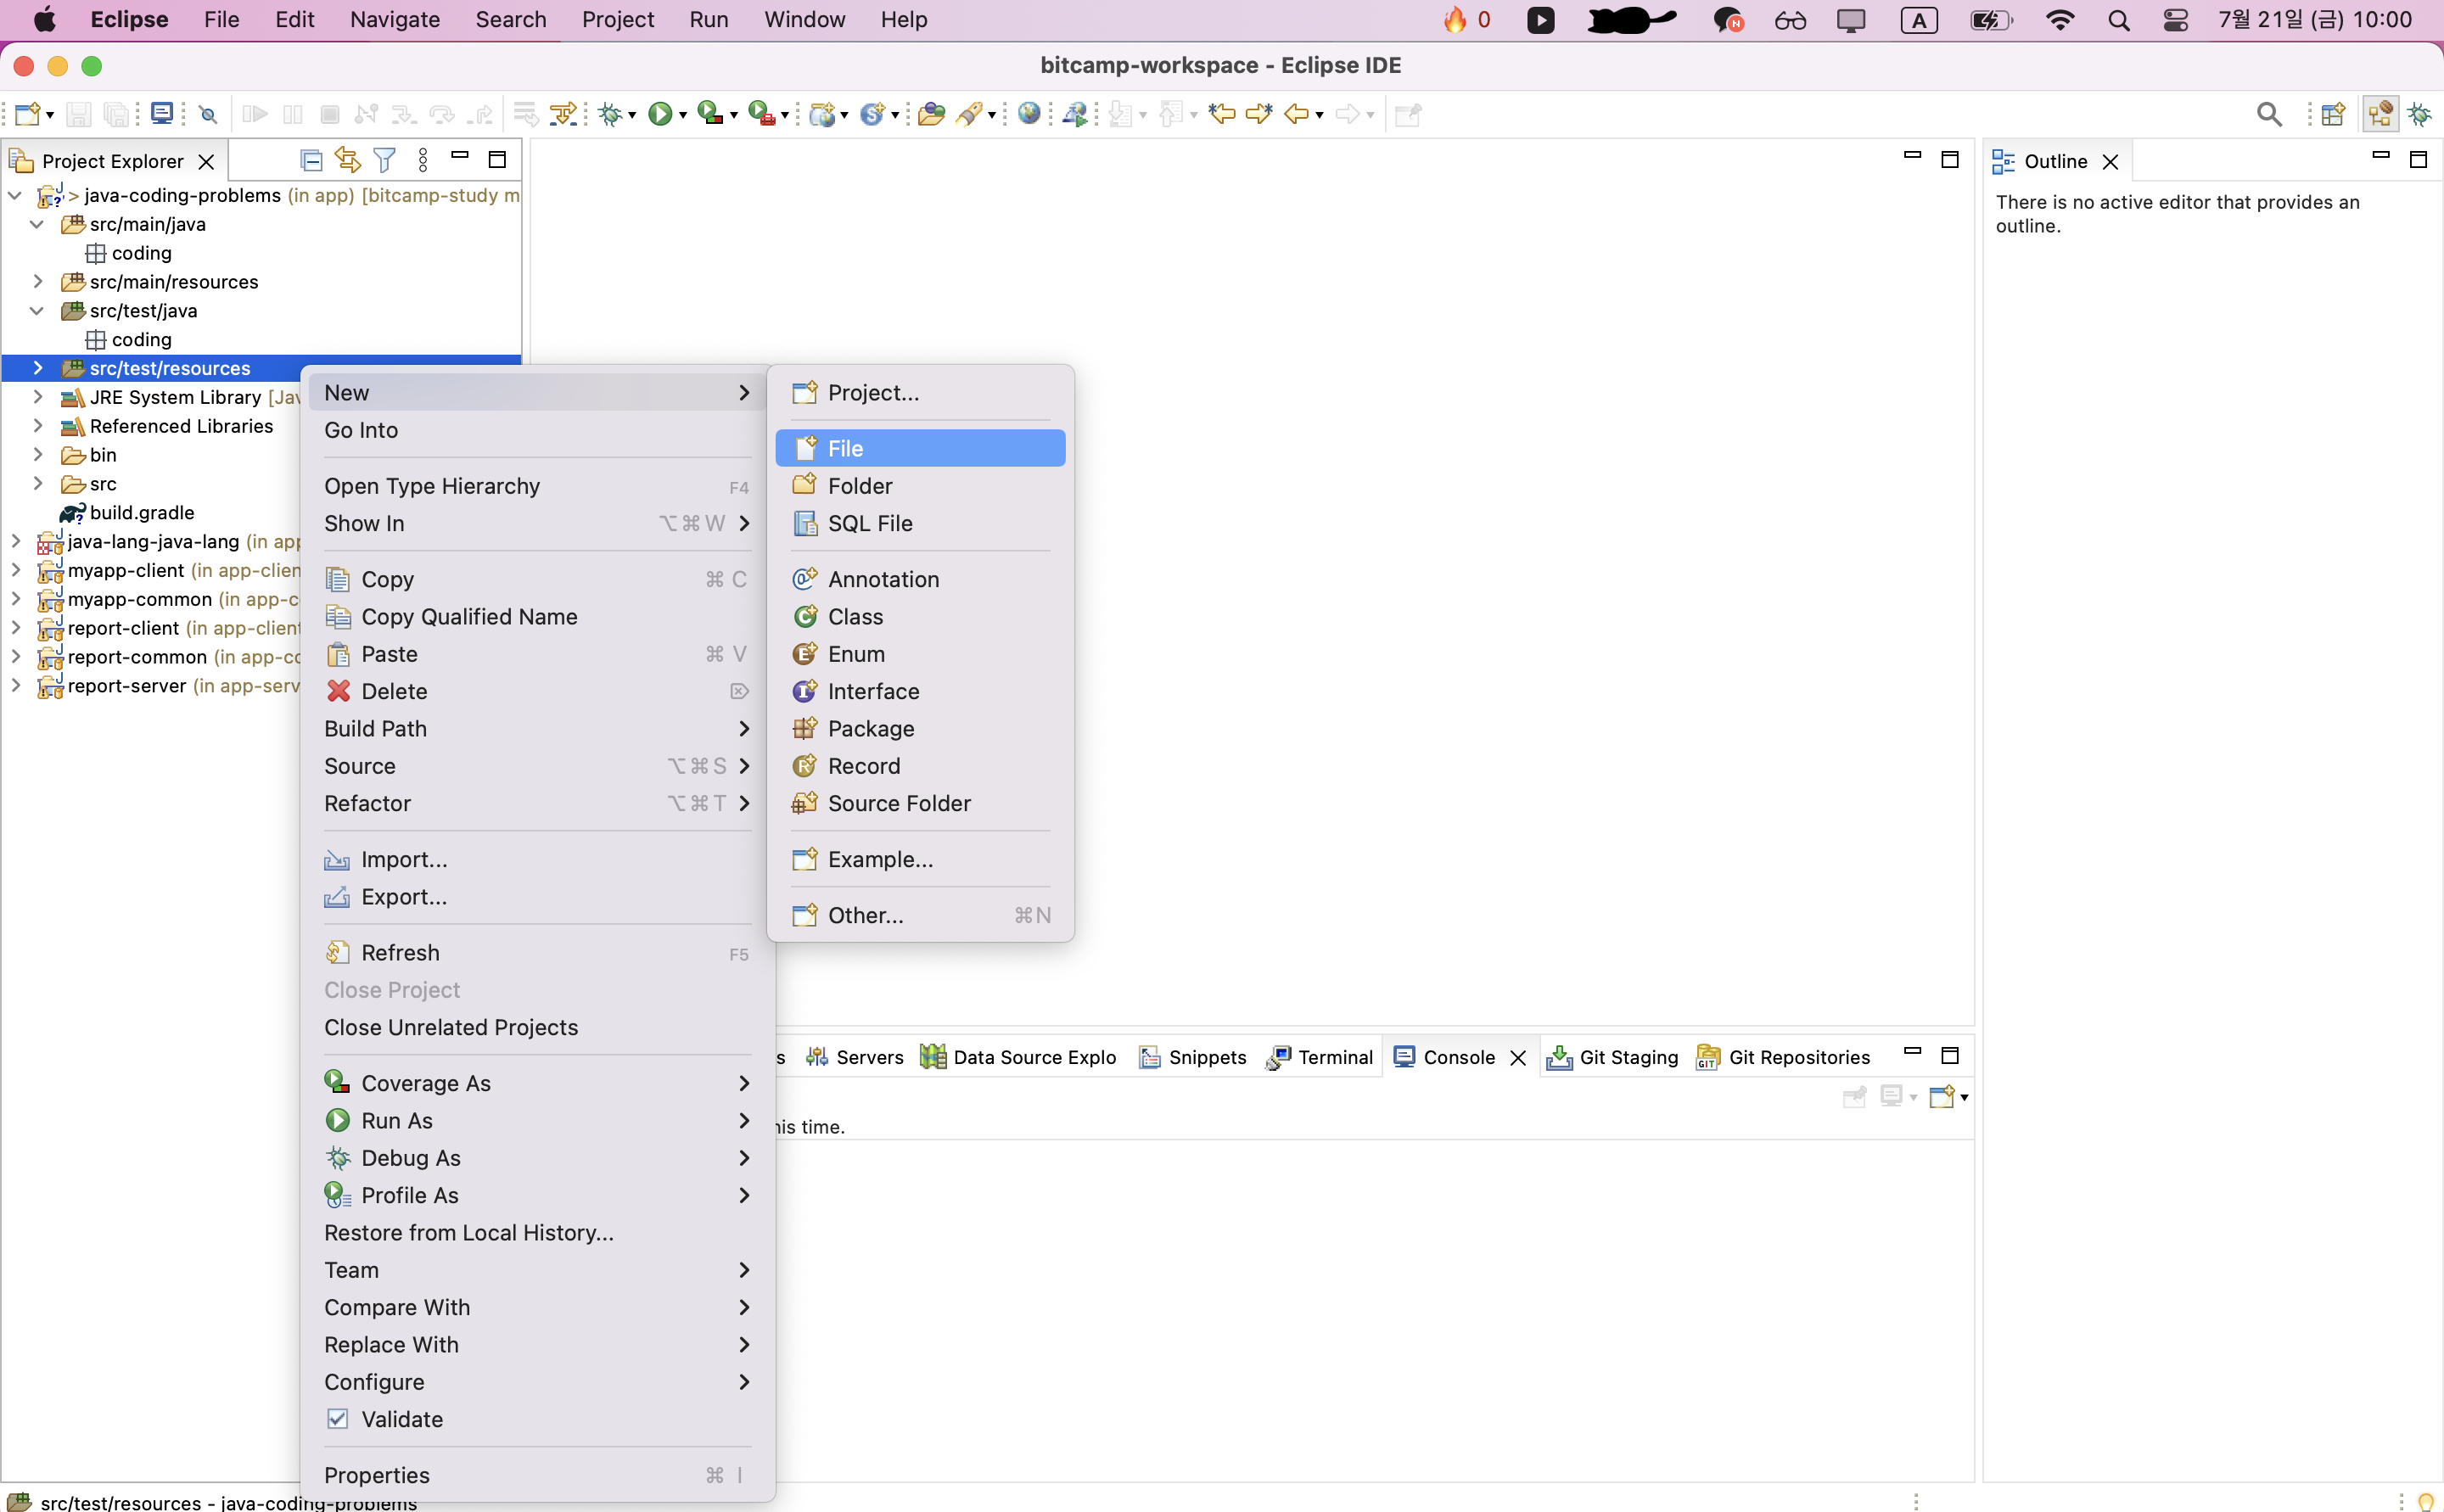Click Properties at the context menu bottom
This screenshot has width=2444, height=1512.
click(x=377, y=1475)
